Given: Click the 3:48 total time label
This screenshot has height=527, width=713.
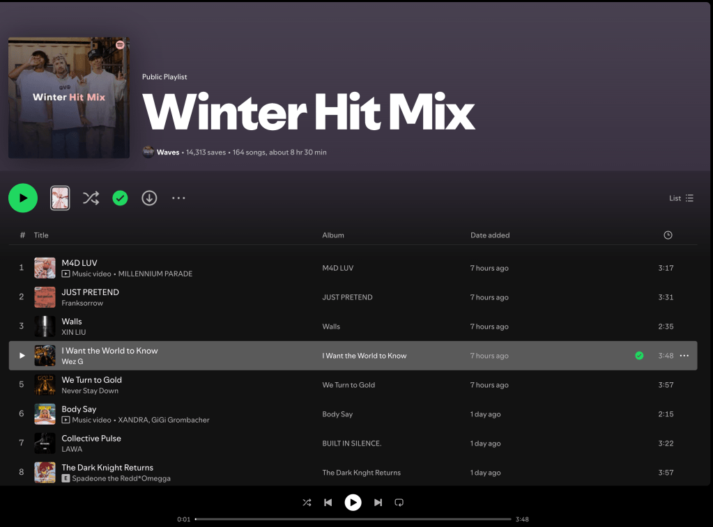Looking at the screenshot, I should click(x=522, y=519).
